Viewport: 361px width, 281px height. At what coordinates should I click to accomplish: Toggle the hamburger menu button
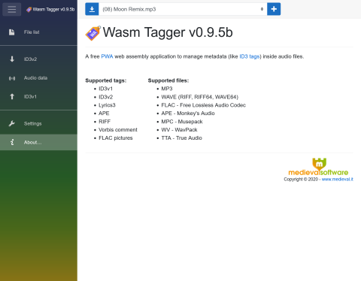(x=12, y=9)
